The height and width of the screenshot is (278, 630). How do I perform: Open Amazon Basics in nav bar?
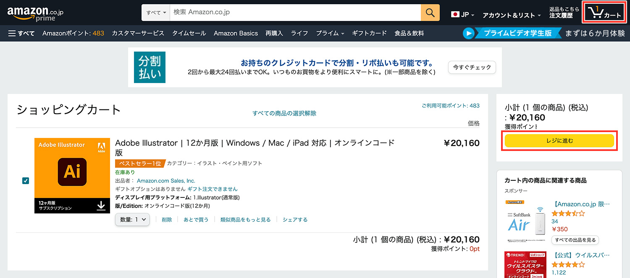pyautogui.click(x=236, y=33)
